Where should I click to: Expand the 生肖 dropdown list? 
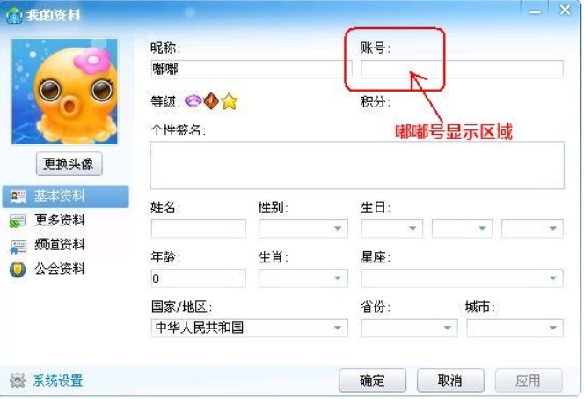[303, 278]
